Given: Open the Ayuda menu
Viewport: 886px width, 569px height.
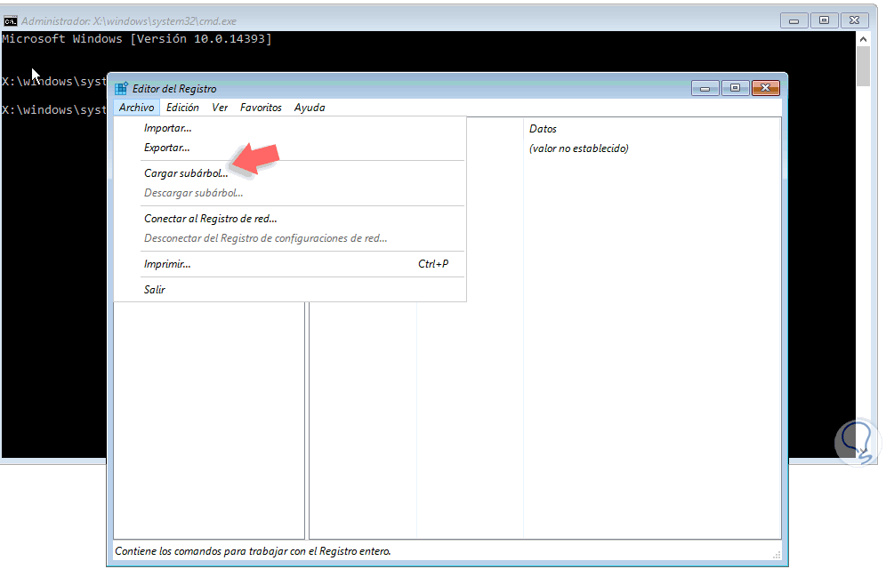Looking at the screenshot, I should tap(310, 108).
